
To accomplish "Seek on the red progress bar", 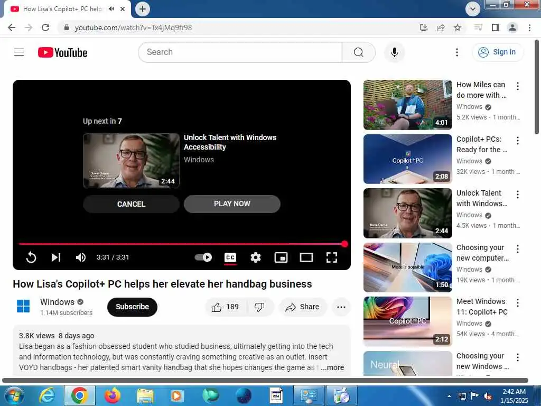I will click(182, 244).
